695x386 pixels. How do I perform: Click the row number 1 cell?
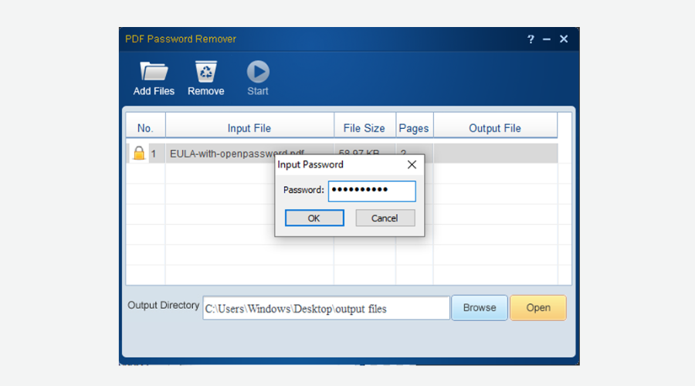pyautogui.click(x=154, y=154)
